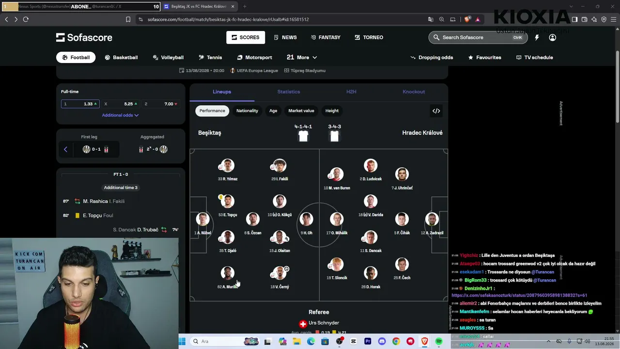Select the Age lineup filter
The width and height of the screenshot is (620, 349).
point(273,111)
